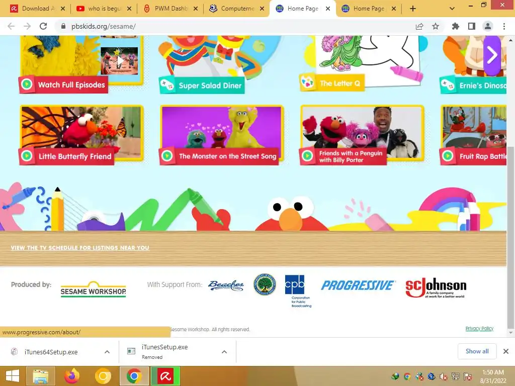Image resolution: width=515 pixels, height=386 pixels.
Task: Open a new browser tab
Action: [413, 9]
